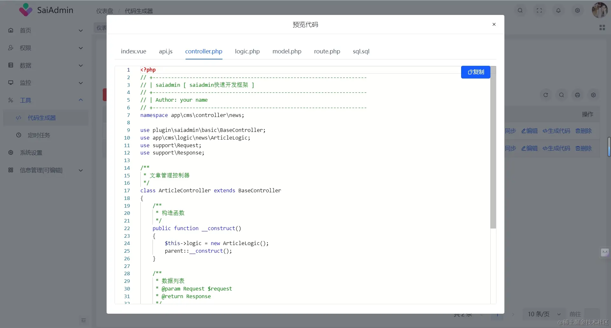Switch to the logic.php tab
611x328 pixels.
point(247,51)
